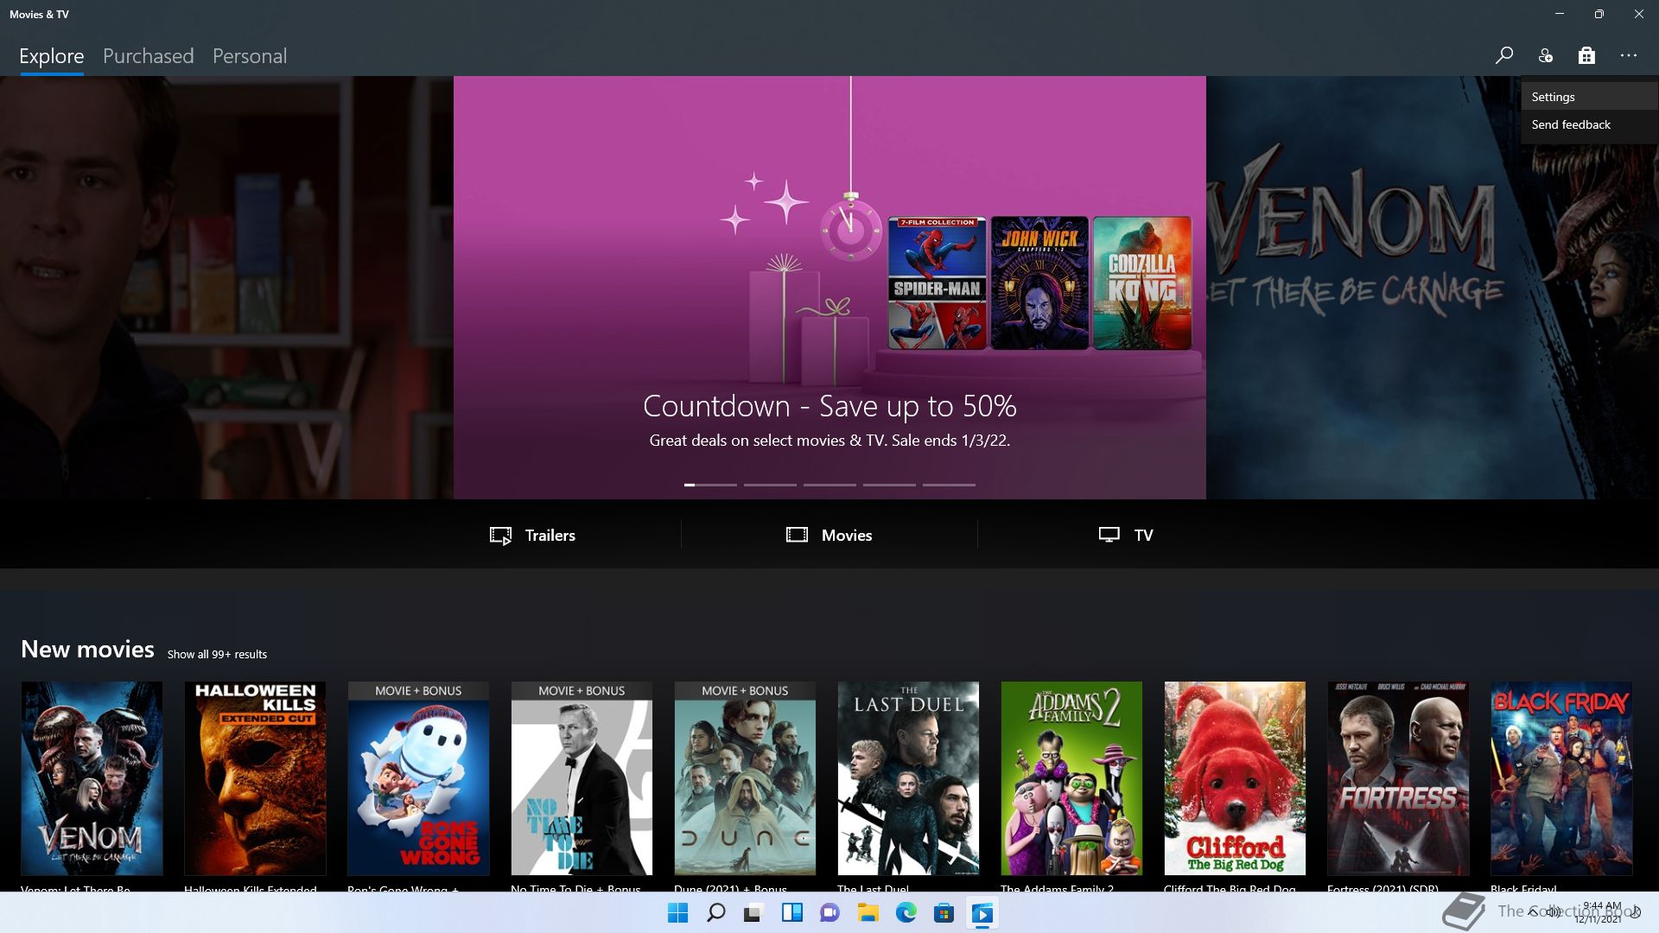Select the John Wick poster in banner
The width and height of the screenshot is (1659, 933).
pyautogui.click(x=1039, y=283)
